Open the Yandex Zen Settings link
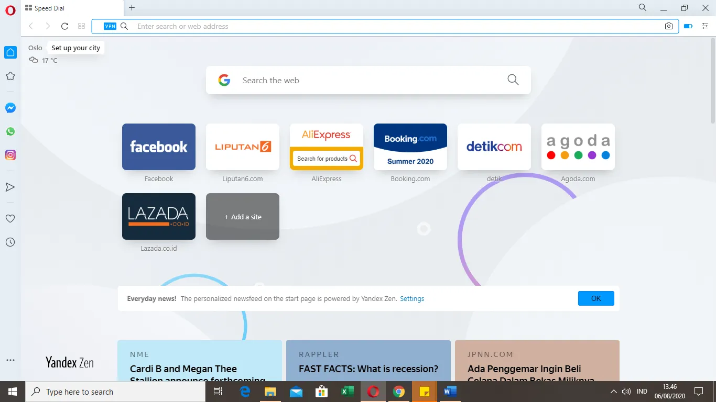Screen dimensions: 716x402 click(x=412, y=298)
